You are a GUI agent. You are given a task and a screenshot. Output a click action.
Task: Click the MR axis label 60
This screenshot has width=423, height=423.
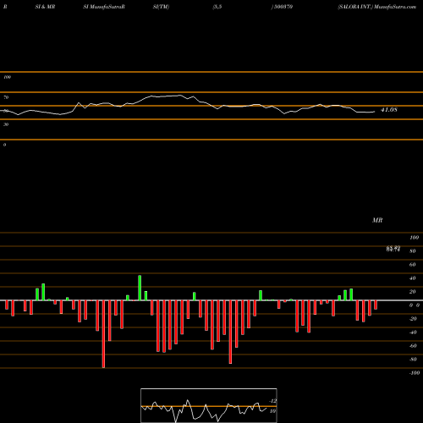coord(413,265)
